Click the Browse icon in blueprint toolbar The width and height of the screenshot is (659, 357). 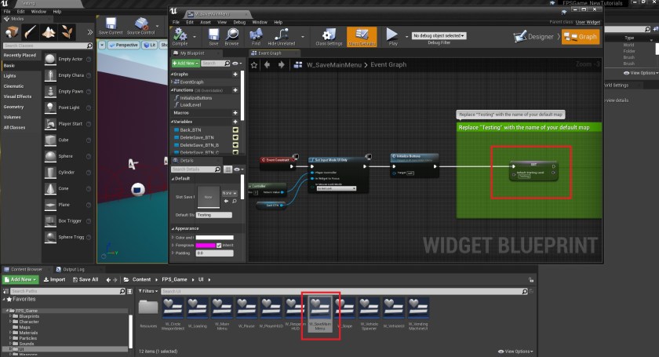pos(232,35)
